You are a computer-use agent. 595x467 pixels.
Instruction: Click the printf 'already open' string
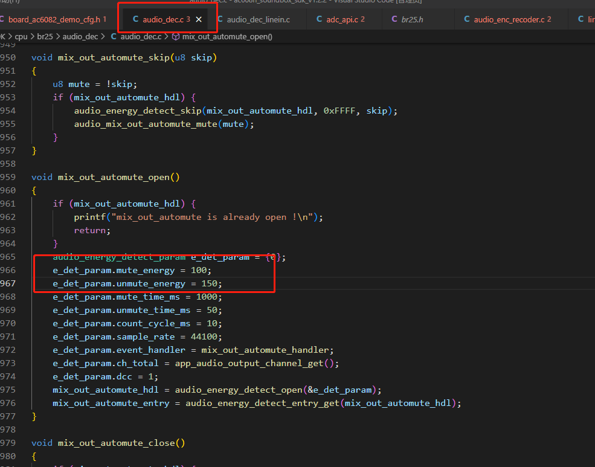212,217
